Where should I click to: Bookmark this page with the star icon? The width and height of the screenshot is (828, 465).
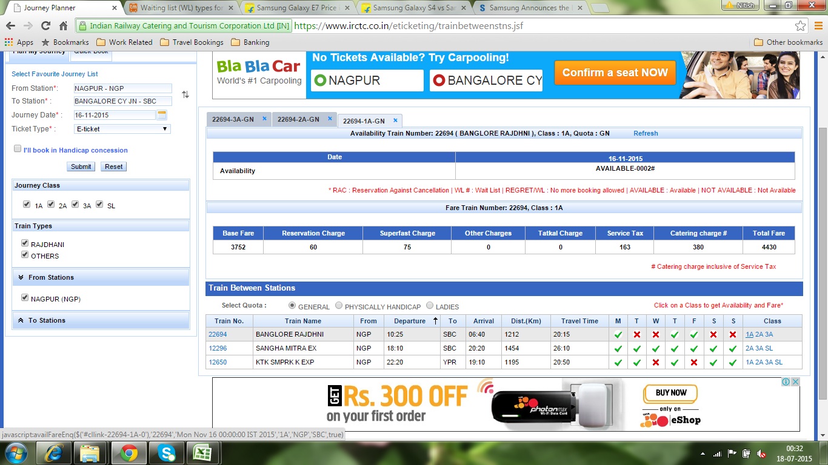(x=801, y=26)
